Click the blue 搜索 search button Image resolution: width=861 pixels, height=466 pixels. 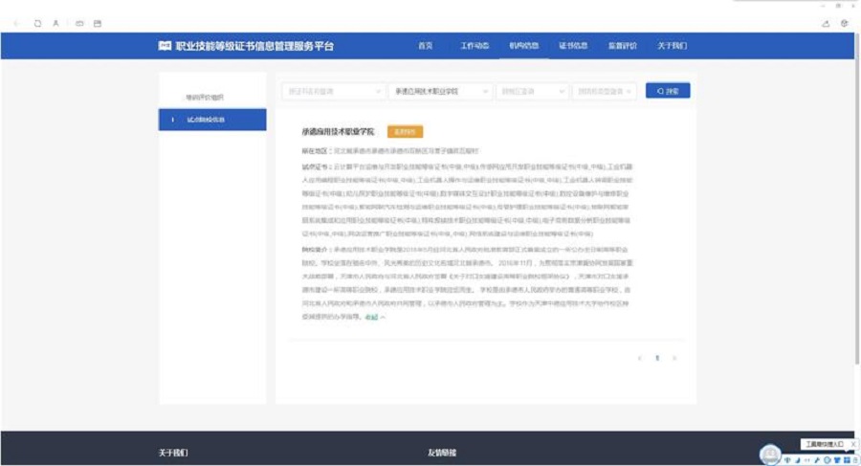[668, 91]
